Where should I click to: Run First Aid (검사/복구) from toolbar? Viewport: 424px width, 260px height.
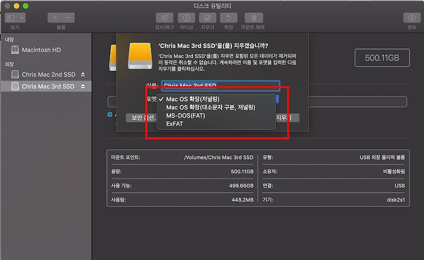(x=164, y=18)
